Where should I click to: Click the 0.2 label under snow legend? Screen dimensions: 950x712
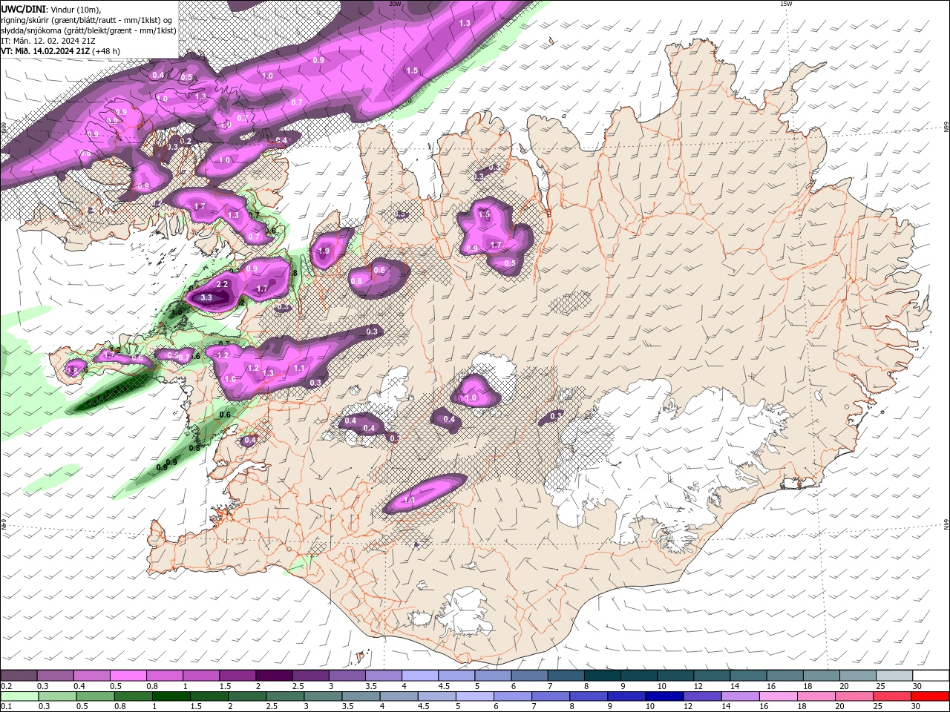[6, 686]
